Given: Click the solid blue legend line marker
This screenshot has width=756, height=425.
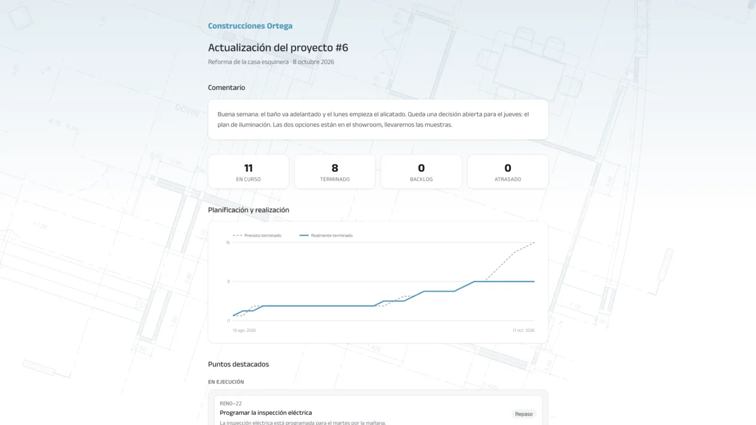Looking at the screenshot, I should (304, 235).
